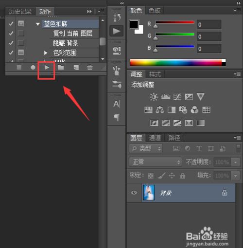This screenshot has height=248, width=243.
Task: Add a Levels adjustment histogram icon
Action: click(x=166, y=97)
